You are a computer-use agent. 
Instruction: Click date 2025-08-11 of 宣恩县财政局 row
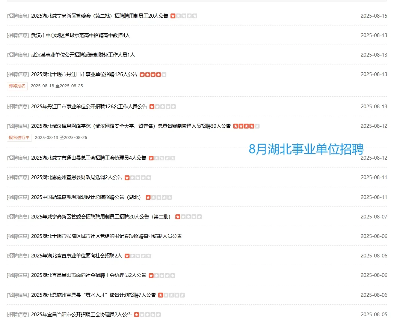tap(374, 177)
